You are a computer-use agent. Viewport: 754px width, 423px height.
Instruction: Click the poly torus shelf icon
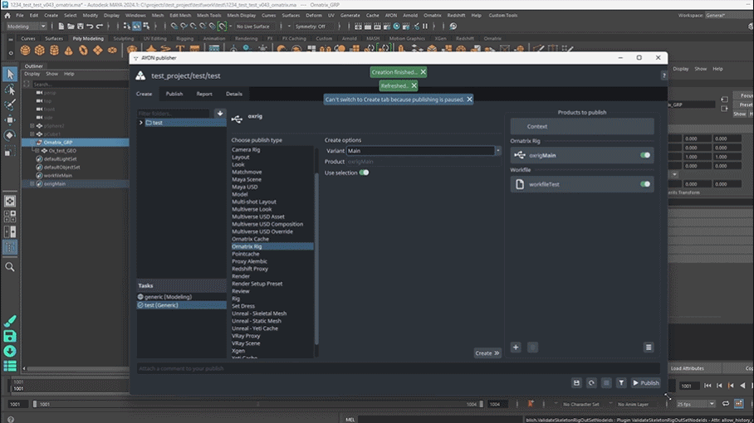(x=83, y=50)
